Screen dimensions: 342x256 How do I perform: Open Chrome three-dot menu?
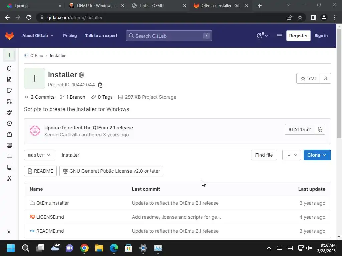335,17
